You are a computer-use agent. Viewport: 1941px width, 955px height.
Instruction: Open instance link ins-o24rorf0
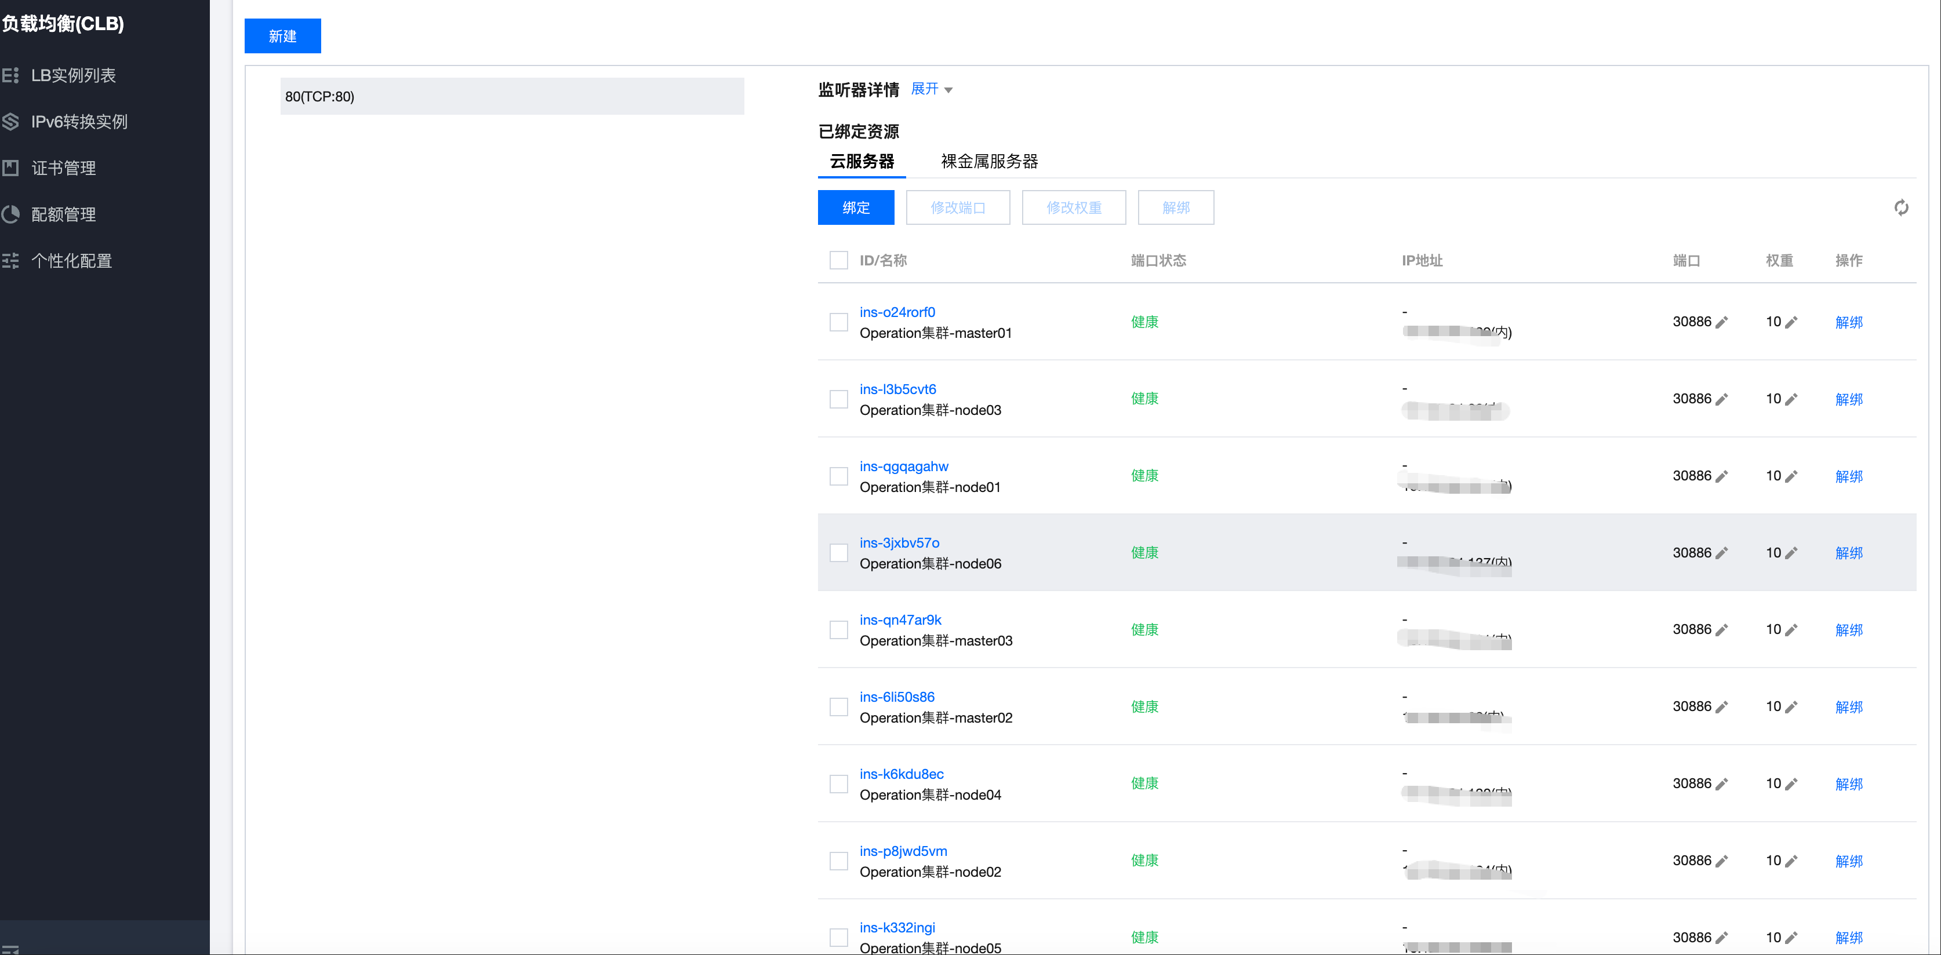[x=897, y=312]
